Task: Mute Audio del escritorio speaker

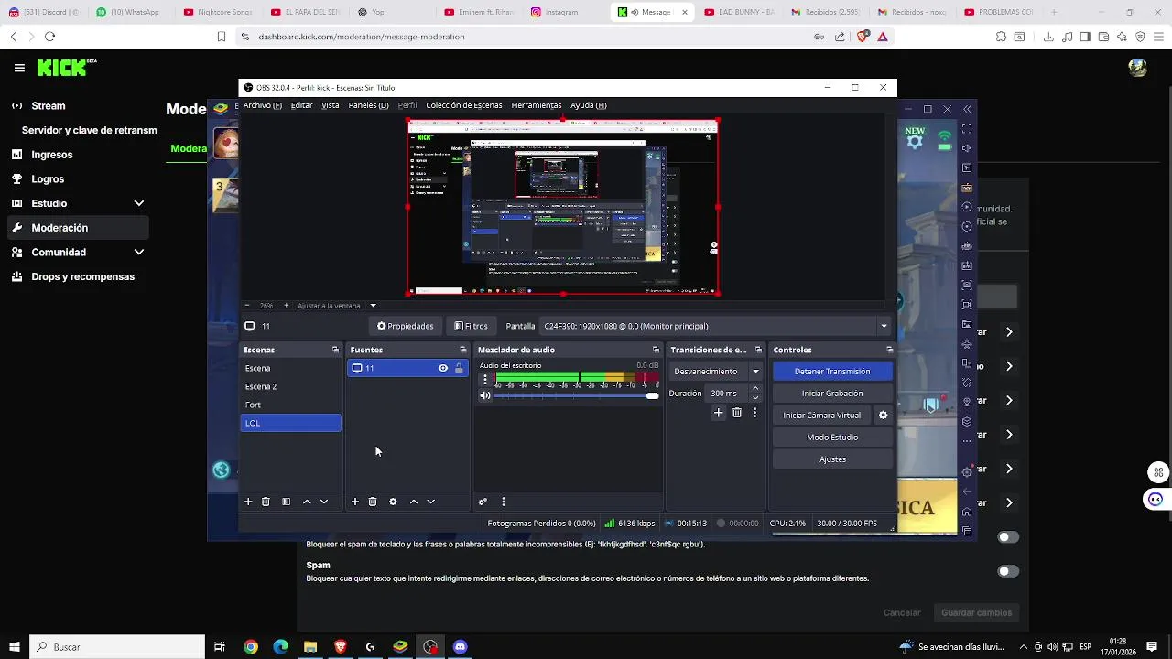Action: click(485, 395)
